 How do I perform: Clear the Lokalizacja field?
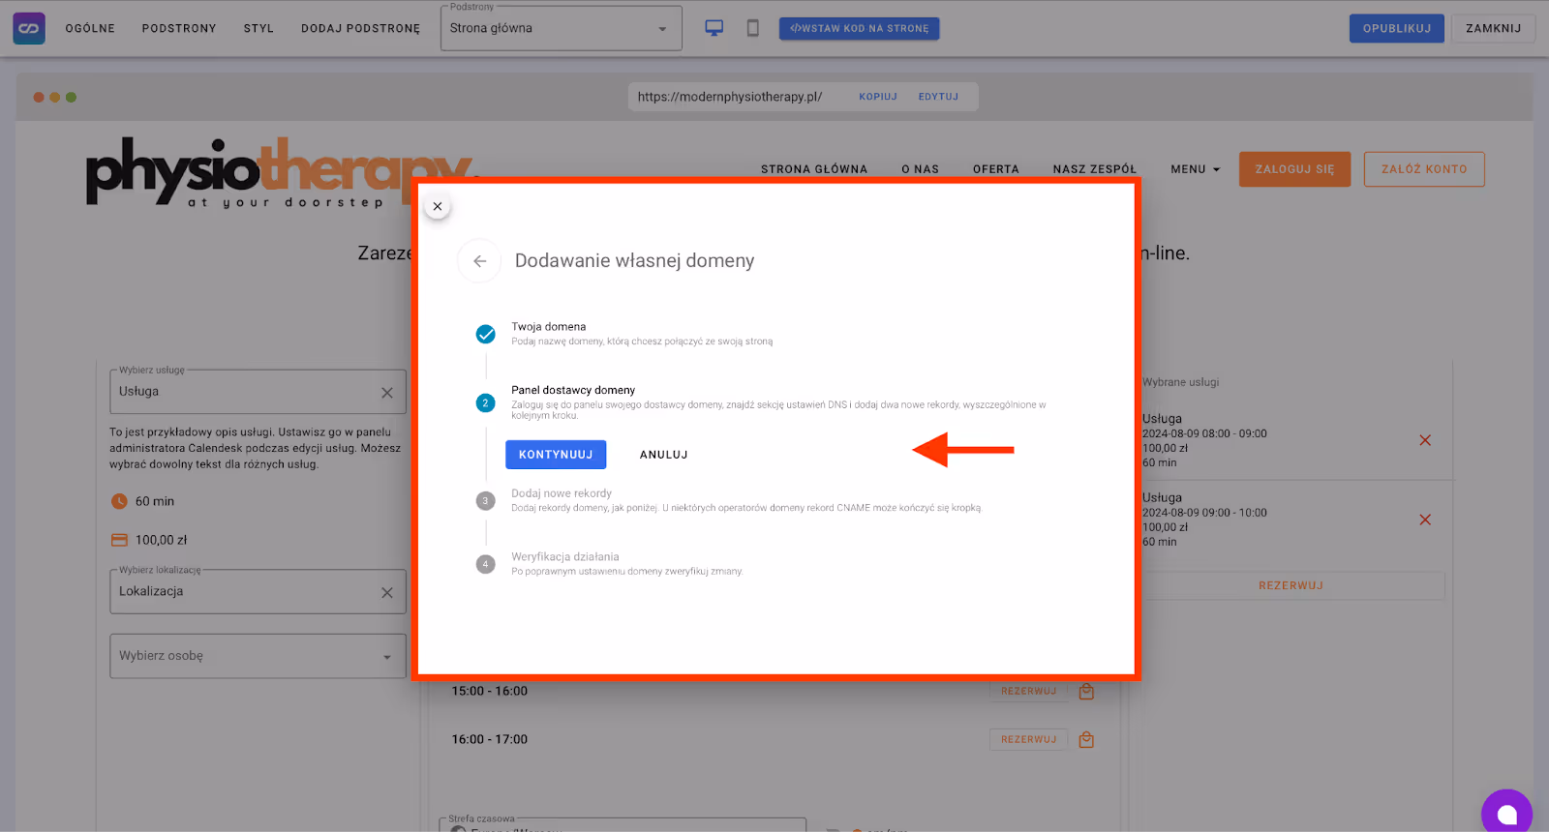[x=387, y=592]
